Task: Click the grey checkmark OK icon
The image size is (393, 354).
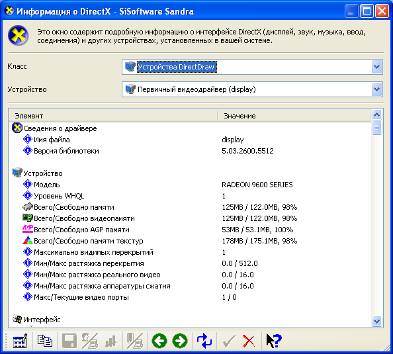Action: pyautogui.click(x=228, y=341)
